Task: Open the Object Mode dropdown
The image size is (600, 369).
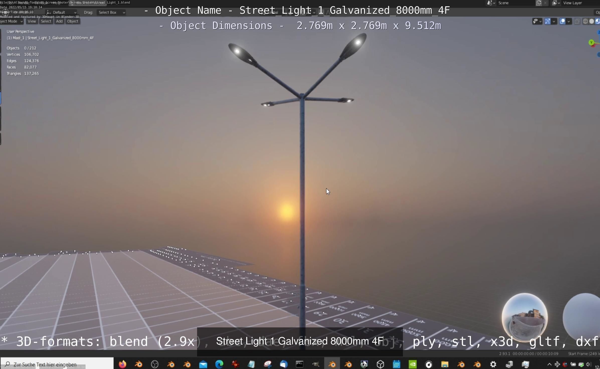Action: point(11,21)
